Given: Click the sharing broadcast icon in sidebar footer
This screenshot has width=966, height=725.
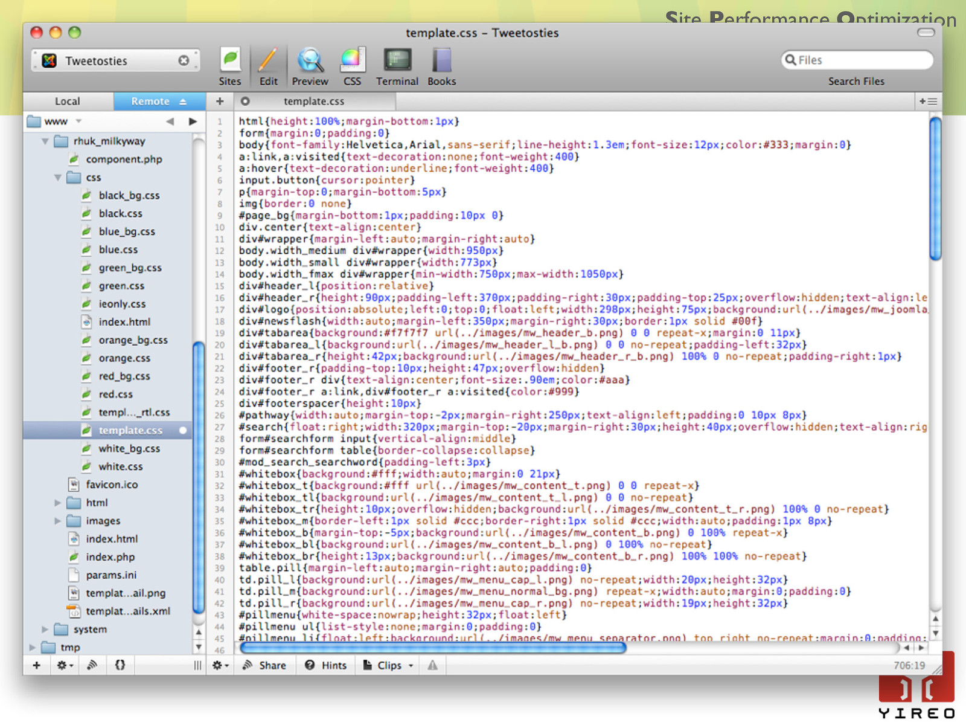Looking at the screenshot, I should coord(92,665).
